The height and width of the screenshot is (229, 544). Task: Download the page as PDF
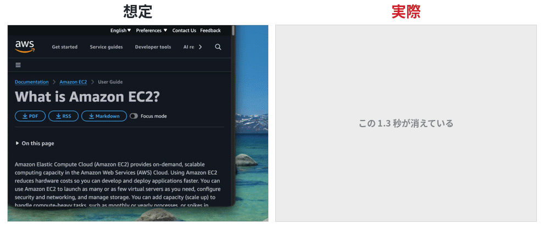[30, 116]
